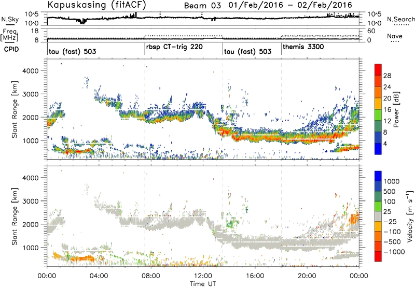Select the "themis 3300" CPID label
Screen dimensions: 415x287
(303, 47)
